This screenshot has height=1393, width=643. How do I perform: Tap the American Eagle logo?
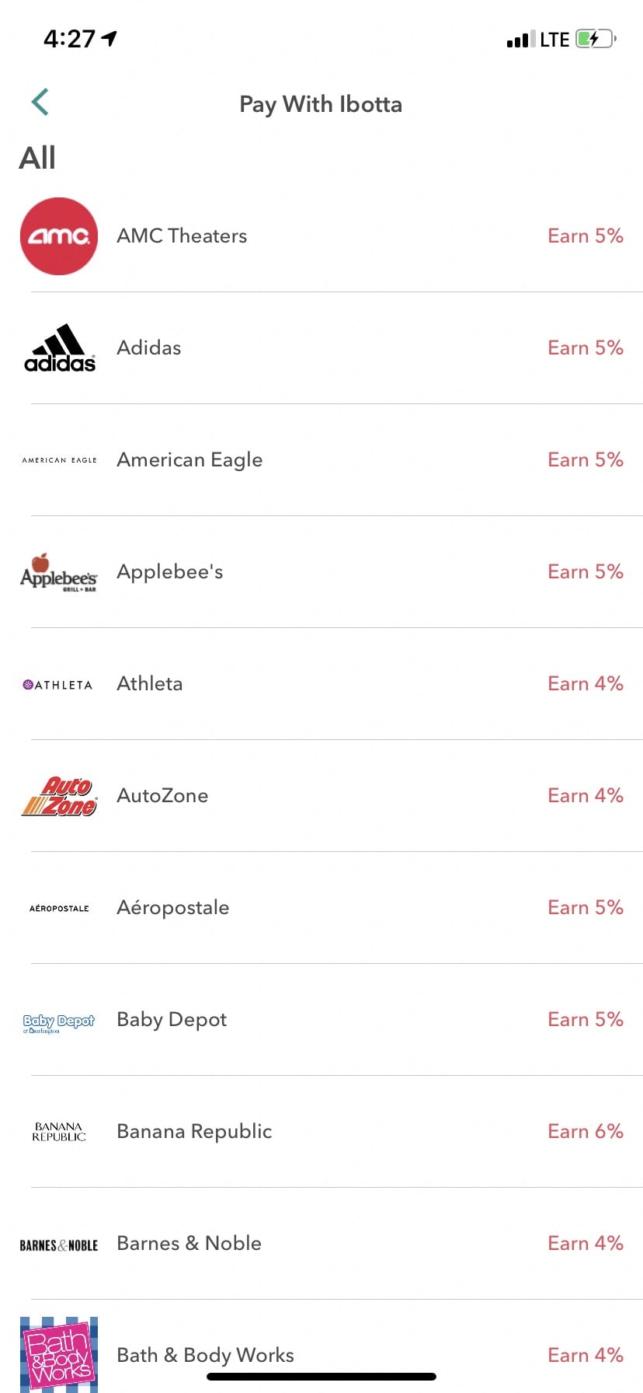tap(60, 460)
